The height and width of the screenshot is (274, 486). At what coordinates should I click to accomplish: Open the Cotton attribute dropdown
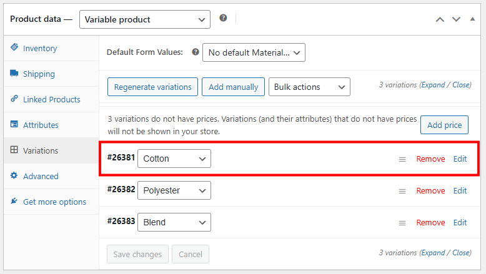coord(174,159)
